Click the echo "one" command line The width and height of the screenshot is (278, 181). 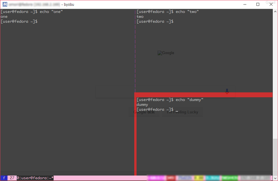pos(32,12)
